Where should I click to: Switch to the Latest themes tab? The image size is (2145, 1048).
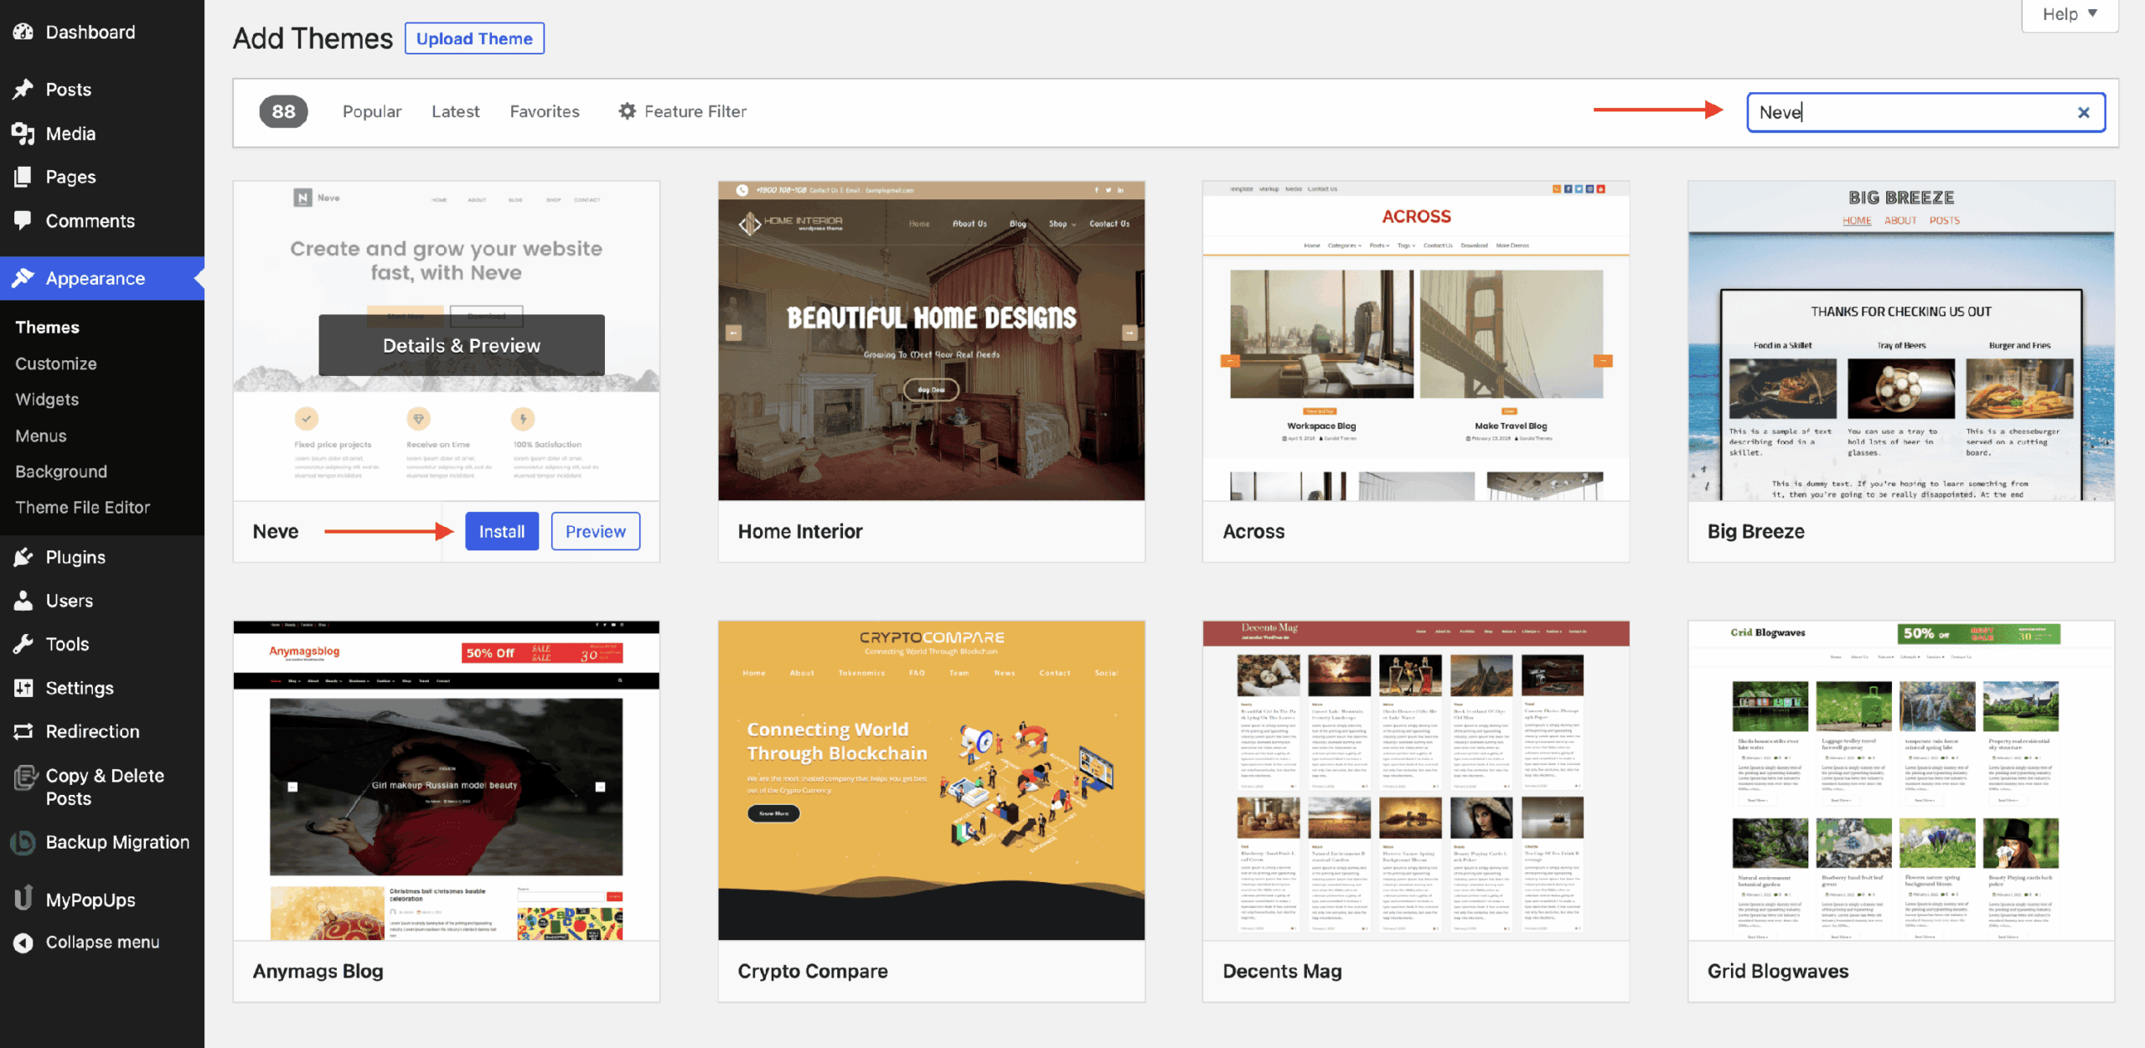[x=456, y=111]
